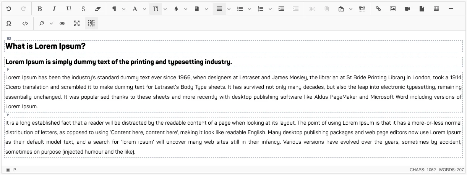This screenshot has height=175, width=467.
Task: Insert an image
Action: [x=393, y=9]
